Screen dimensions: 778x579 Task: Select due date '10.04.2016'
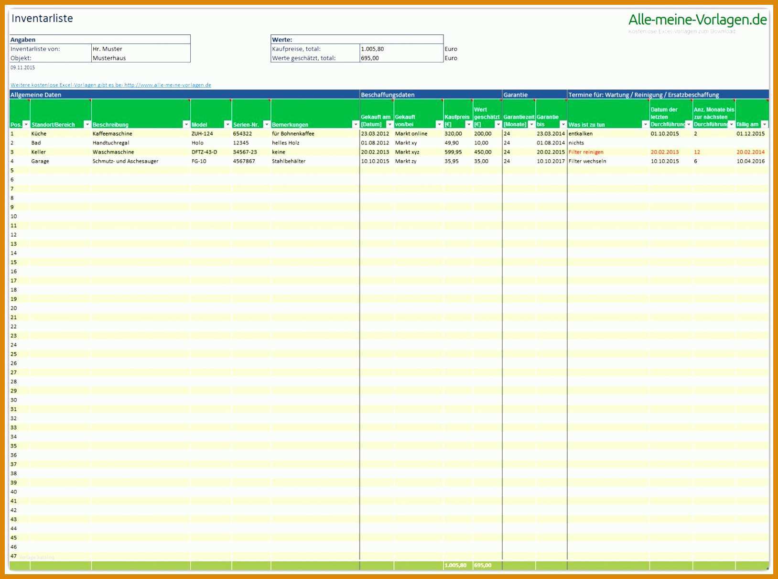[752, 161]
